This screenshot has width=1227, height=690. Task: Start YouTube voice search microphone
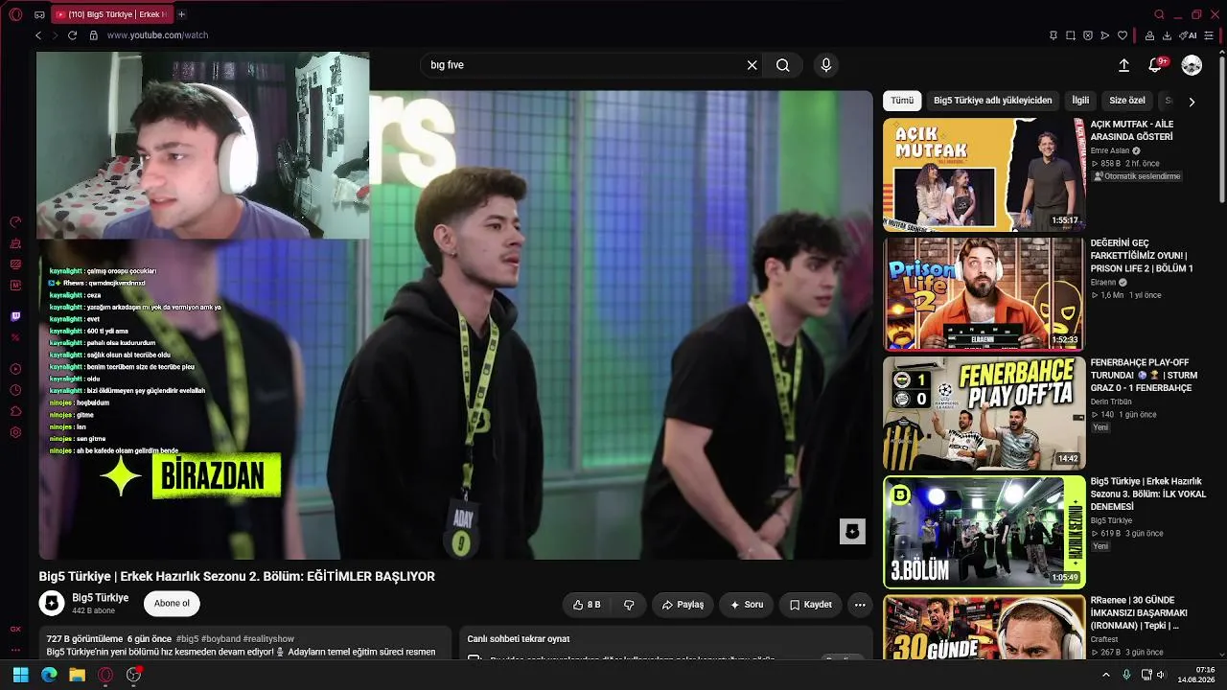[826, 65]
